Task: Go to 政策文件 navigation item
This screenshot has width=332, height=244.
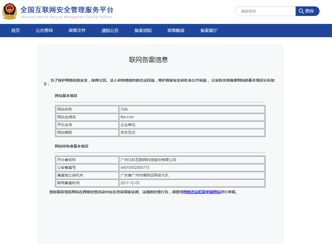Action: click(77, 31)
